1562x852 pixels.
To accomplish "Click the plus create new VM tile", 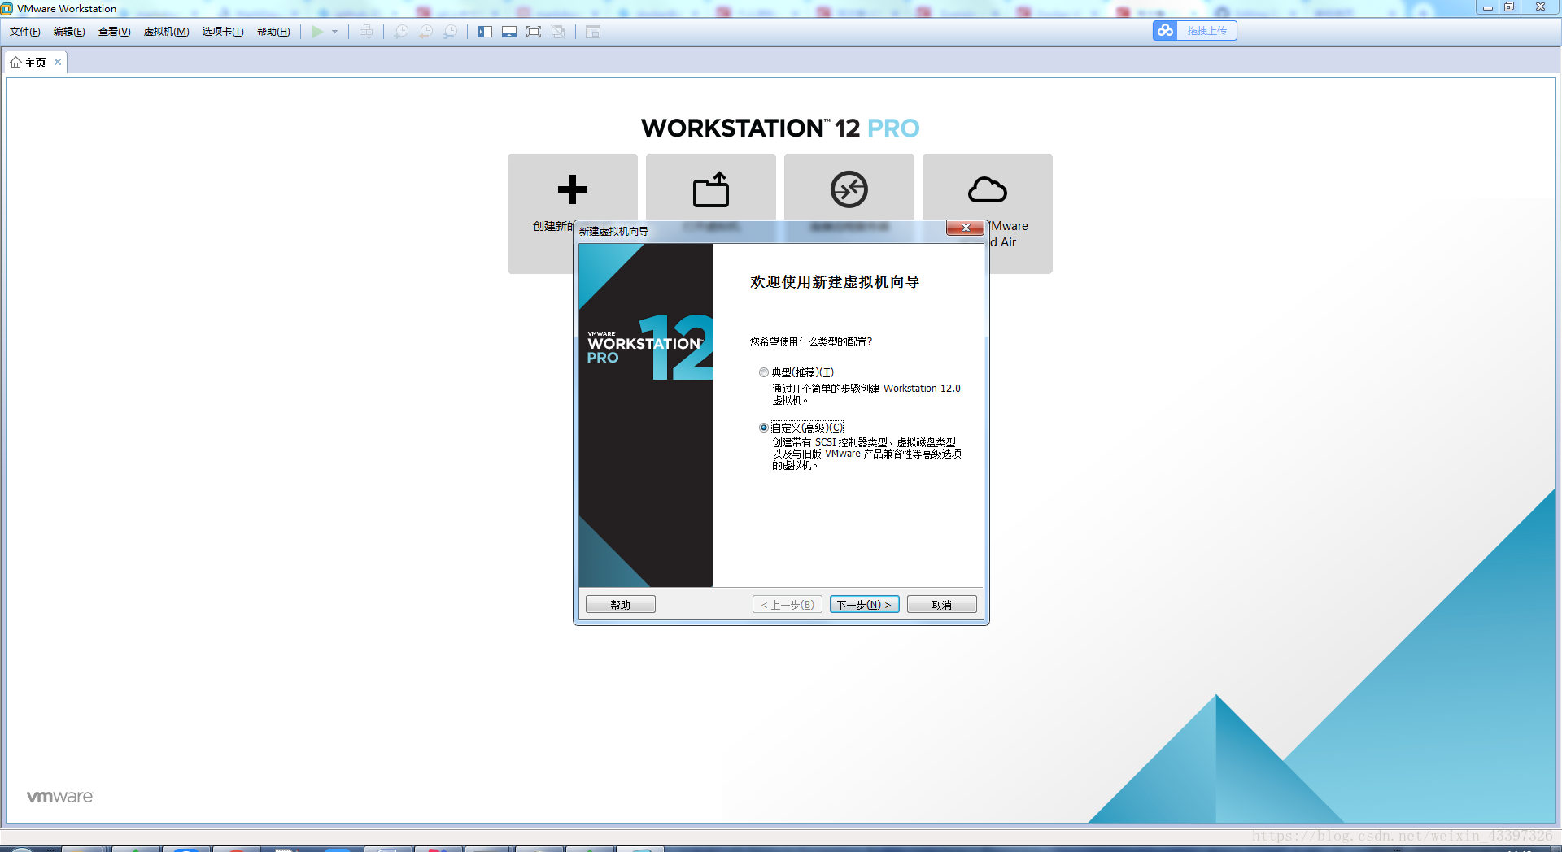I will coord(572,189).
